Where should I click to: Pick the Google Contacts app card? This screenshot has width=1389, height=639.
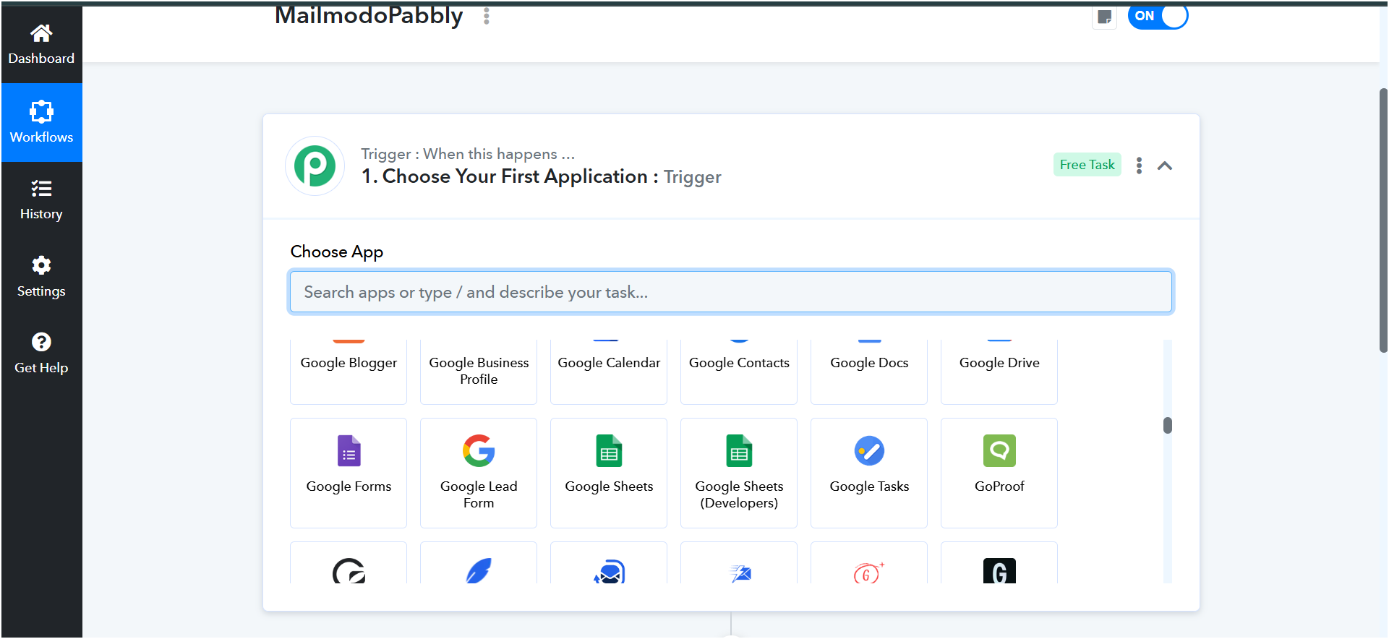pyautogui.click(x=739, y=372)
